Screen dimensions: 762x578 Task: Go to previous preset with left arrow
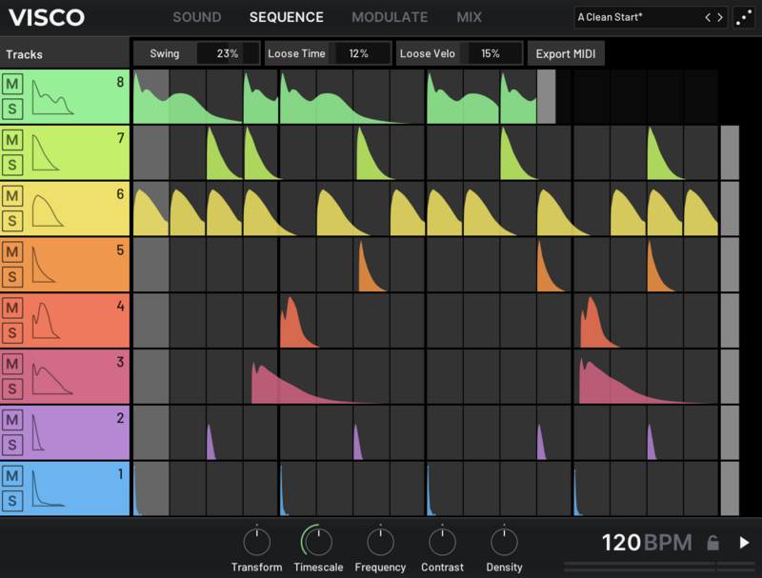click(x=708, y=18)
